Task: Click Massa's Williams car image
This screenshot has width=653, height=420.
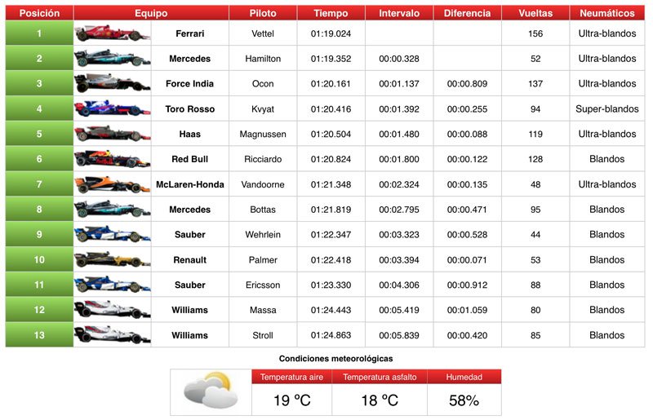Action: click(x=113, y=310)
